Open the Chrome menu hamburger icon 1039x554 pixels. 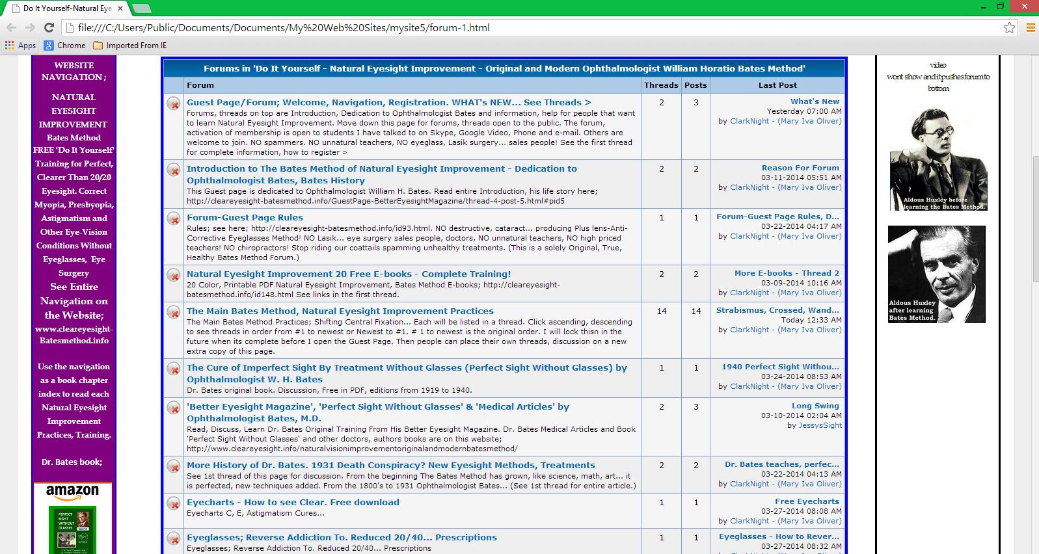[1031, 27]
